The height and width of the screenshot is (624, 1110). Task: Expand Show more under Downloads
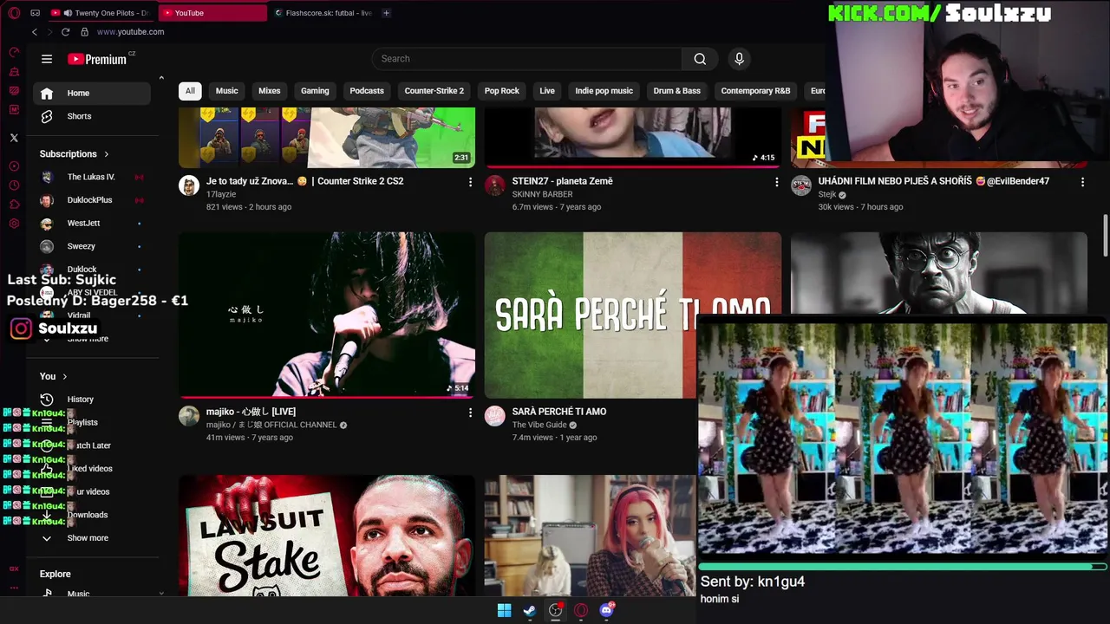coord(88,538)
